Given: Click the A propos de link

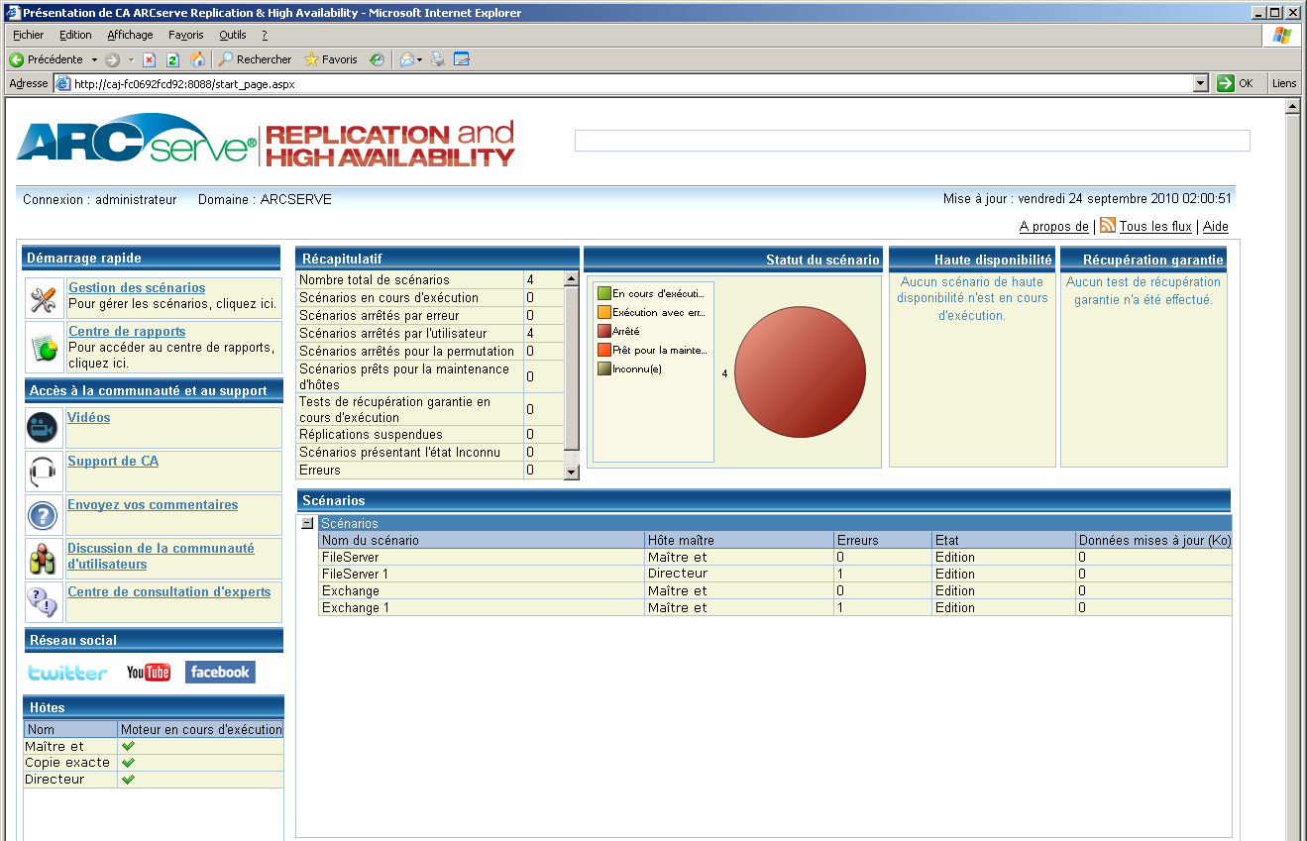Looking at the screenshot, I should [x=1053, y=226].
